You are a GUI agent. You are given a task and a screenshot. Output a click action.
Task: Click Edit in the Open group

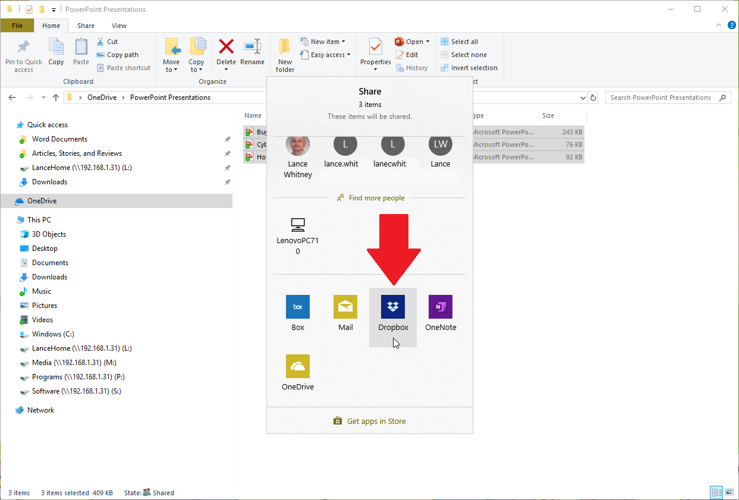407,55
